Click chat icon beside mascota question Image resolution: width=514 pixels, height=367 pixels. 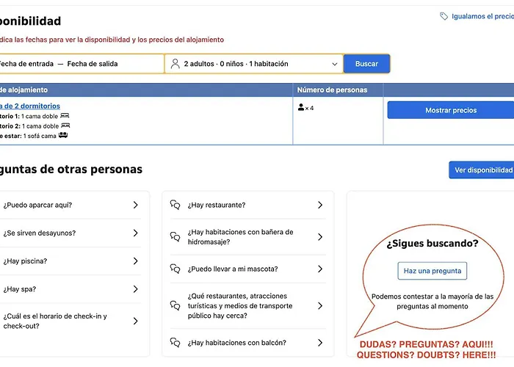tap(175, 269)
